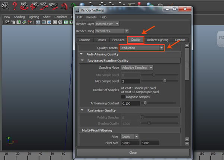224x160 pixels.
Task: Click the first Filter Size field
Action: 130,143
